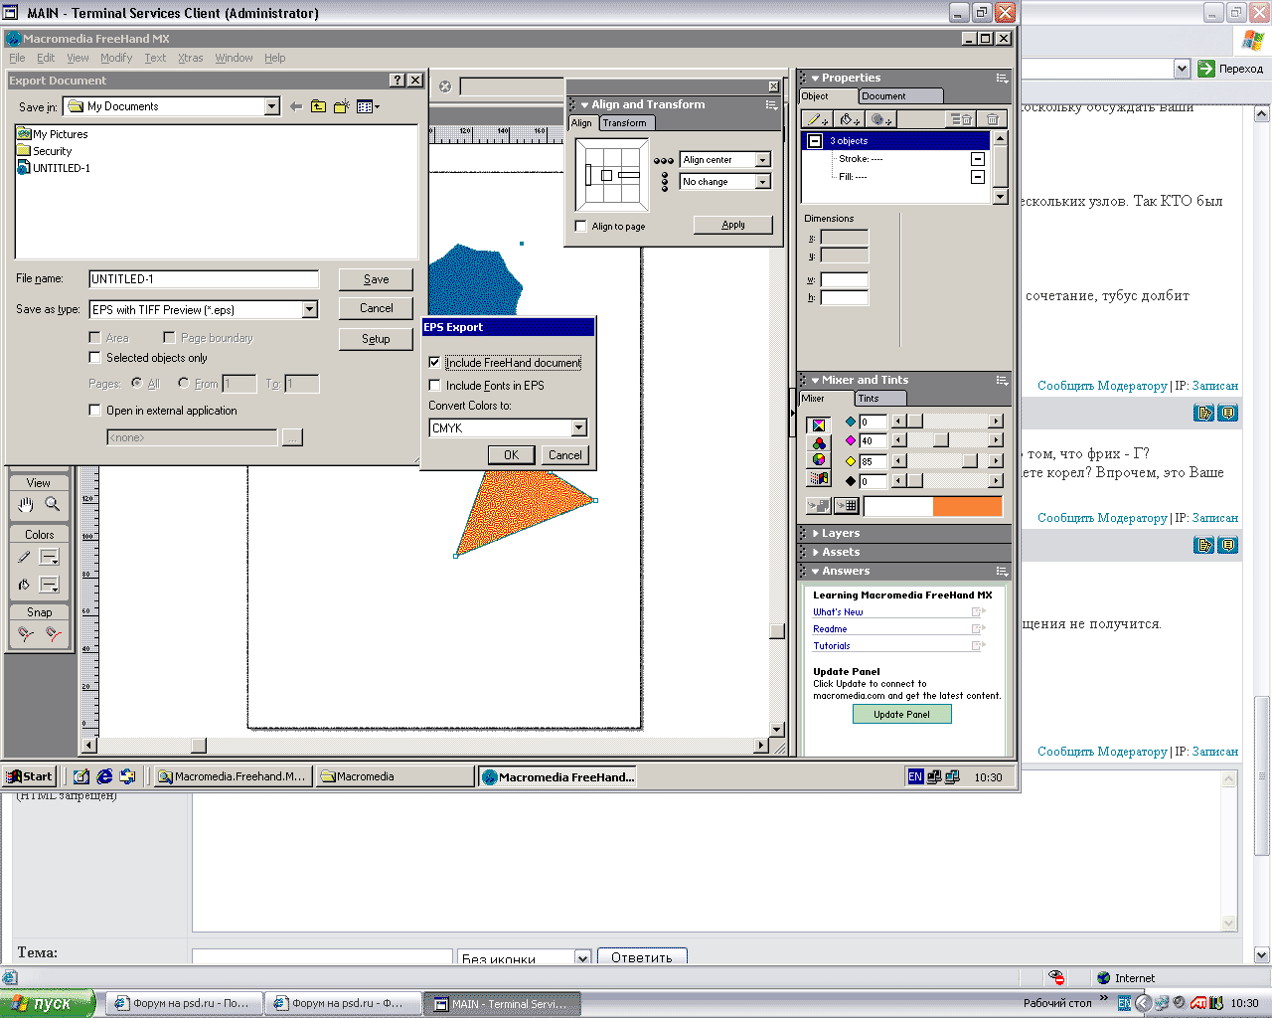Open the Window menu
Viewport: 1272px width, 1018px height.
pos(234,58)
